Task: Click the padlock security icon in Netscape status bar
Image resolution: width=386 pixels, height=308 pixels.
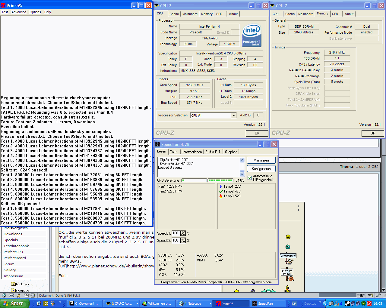Action: [378, 295]
